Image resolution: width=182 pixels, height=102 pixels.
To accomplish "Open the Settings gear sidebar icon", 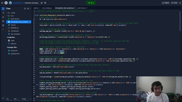I will point(3,21).
